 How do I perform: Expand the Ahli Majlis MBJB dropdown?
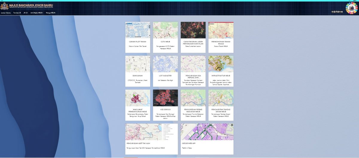(x=37, y=13)
